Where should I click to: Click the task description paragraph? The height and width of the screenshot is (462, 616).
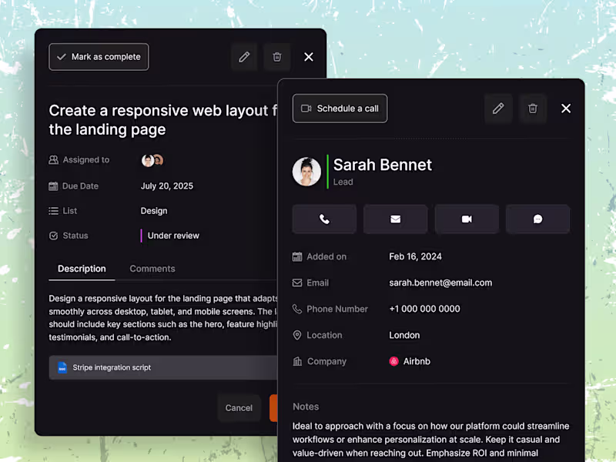pos(163,318)
